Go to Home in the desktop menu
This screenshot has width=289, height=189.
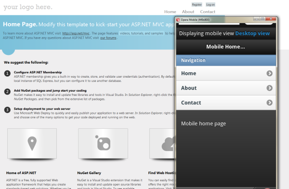point(170,12)
